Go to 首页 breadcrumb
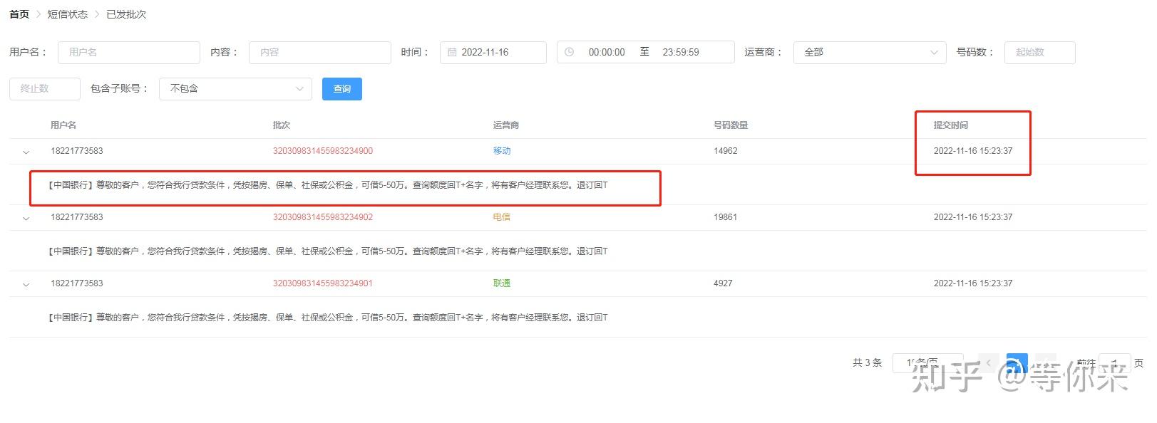This screenshot has height=423, width=1157. tap(19, 14)
